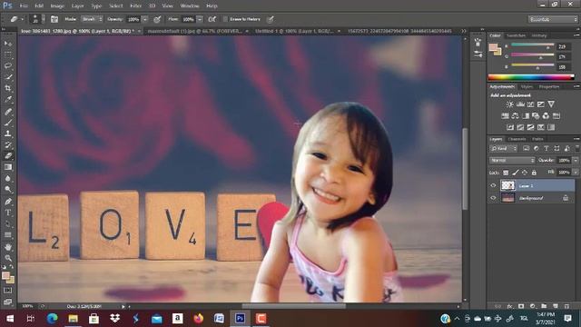Image resolution: width=581 pixels, height=327 pixels.
Task: Select the Path Selection tool
Action: click(8, 224)
